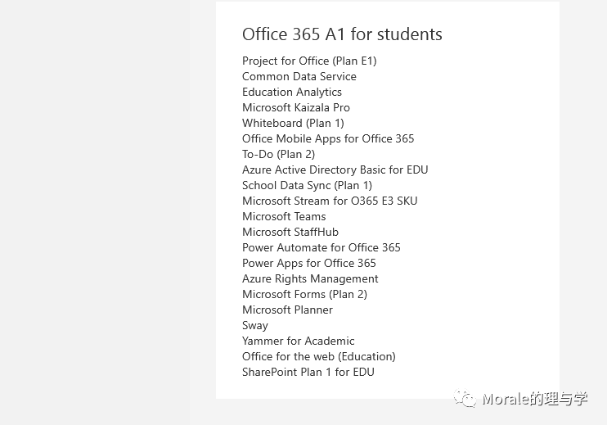Choose Microsoft Forms (Plan 2)
The width and height of the screenshot is (607, 425).
click(304, 295)
